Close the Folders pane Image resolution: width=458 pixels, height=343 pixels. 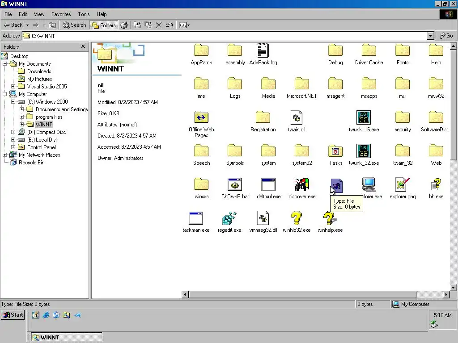(83, 46)
